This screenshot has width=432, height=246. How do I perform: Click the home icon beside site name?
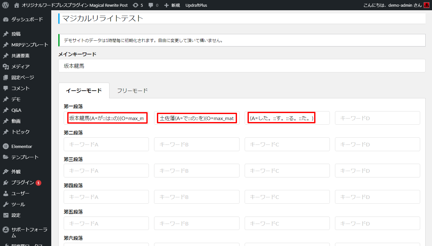click(x=17, y=5)
